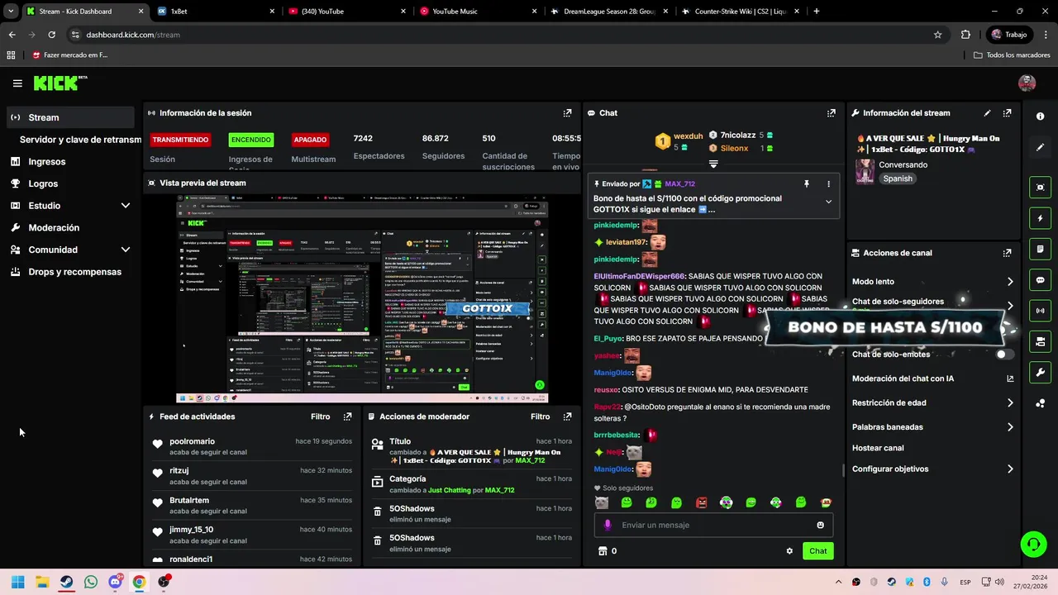Open the hamburger menu beside the Kick logo

17,83
